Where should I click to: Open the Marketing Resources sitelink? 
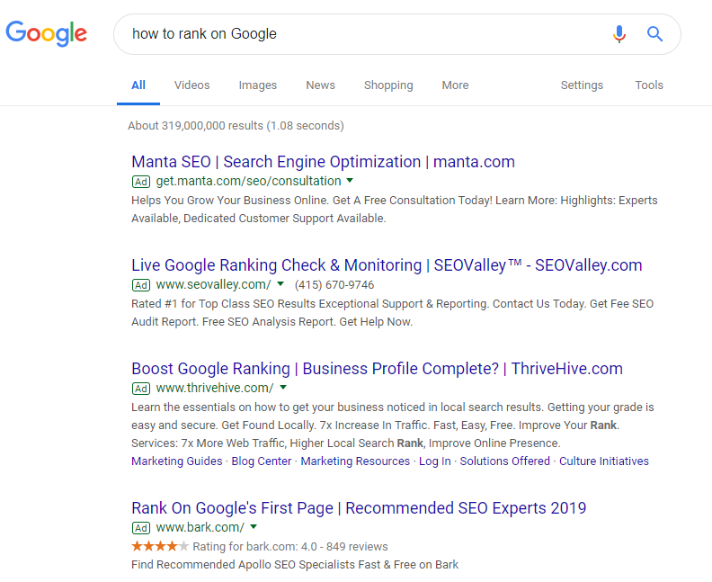click(x=355, y=461)
